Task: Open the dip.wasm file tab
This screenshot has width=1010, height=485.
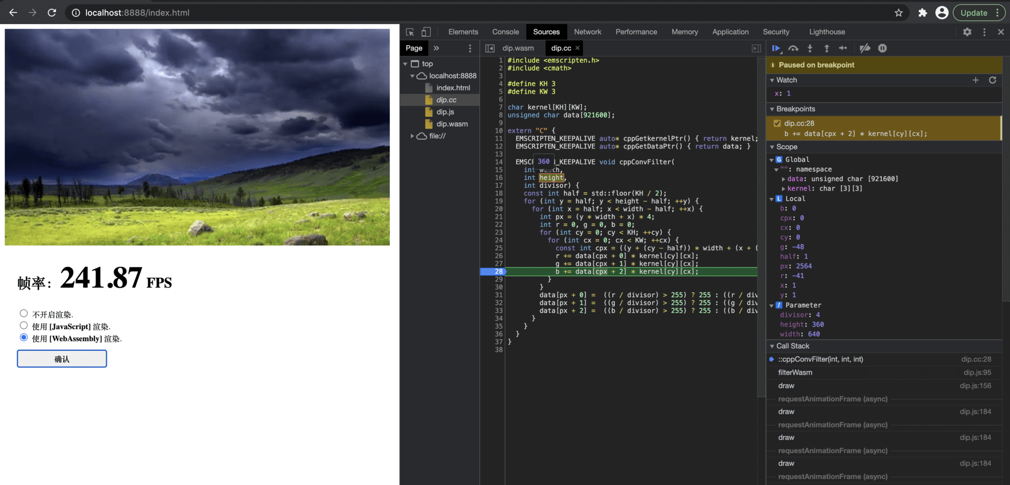Action: pyautogui.click(x=518, y=48)
